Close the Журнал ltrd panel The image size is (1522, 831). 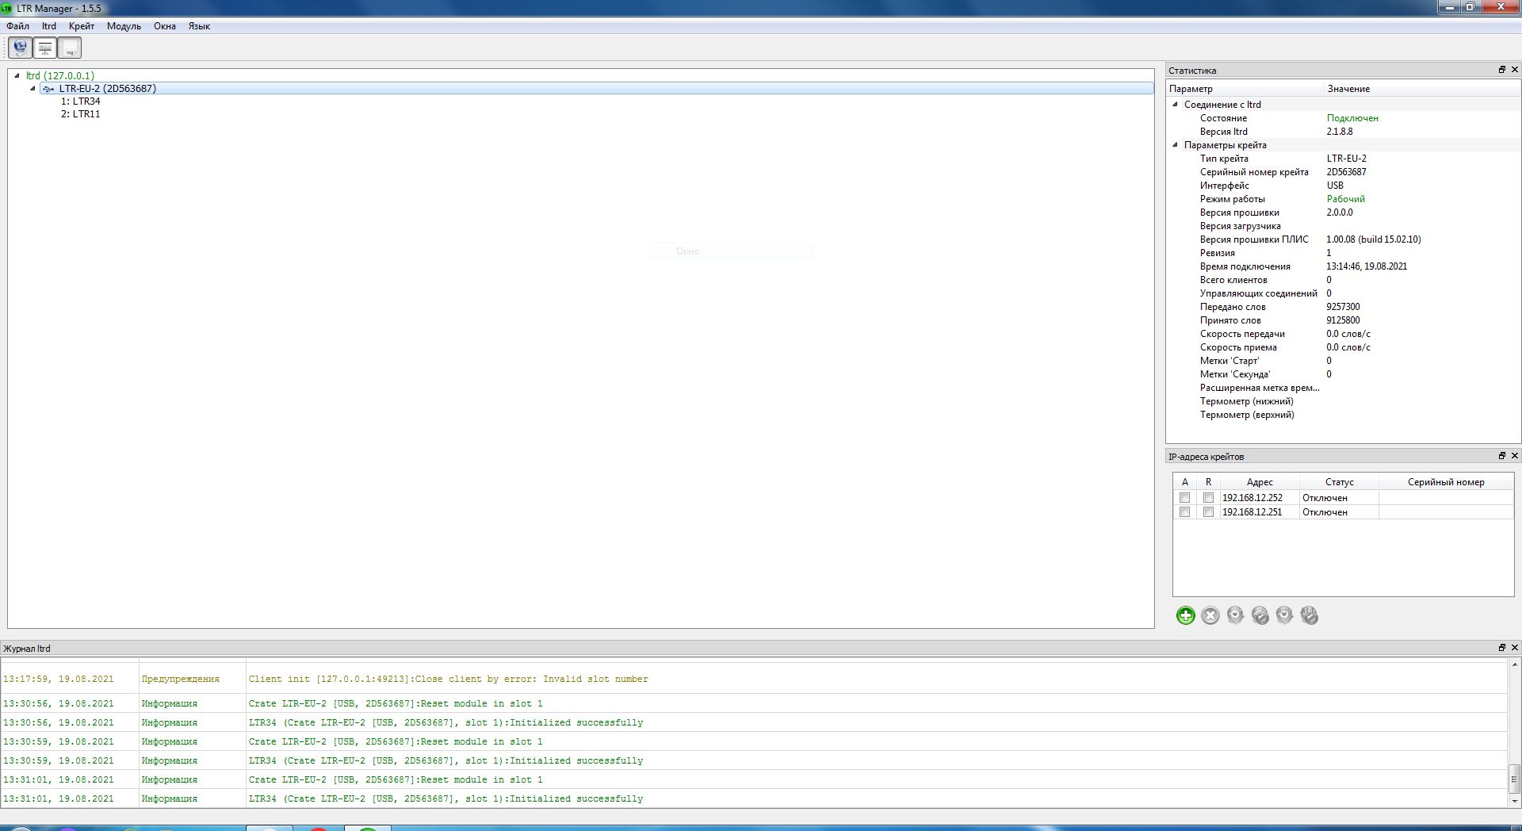pyautogui.click(x=1514, y=648)
